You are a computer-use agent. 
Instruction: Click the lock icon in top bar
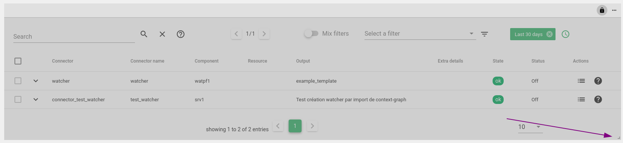pyautogui.click(x=602, y=10)
